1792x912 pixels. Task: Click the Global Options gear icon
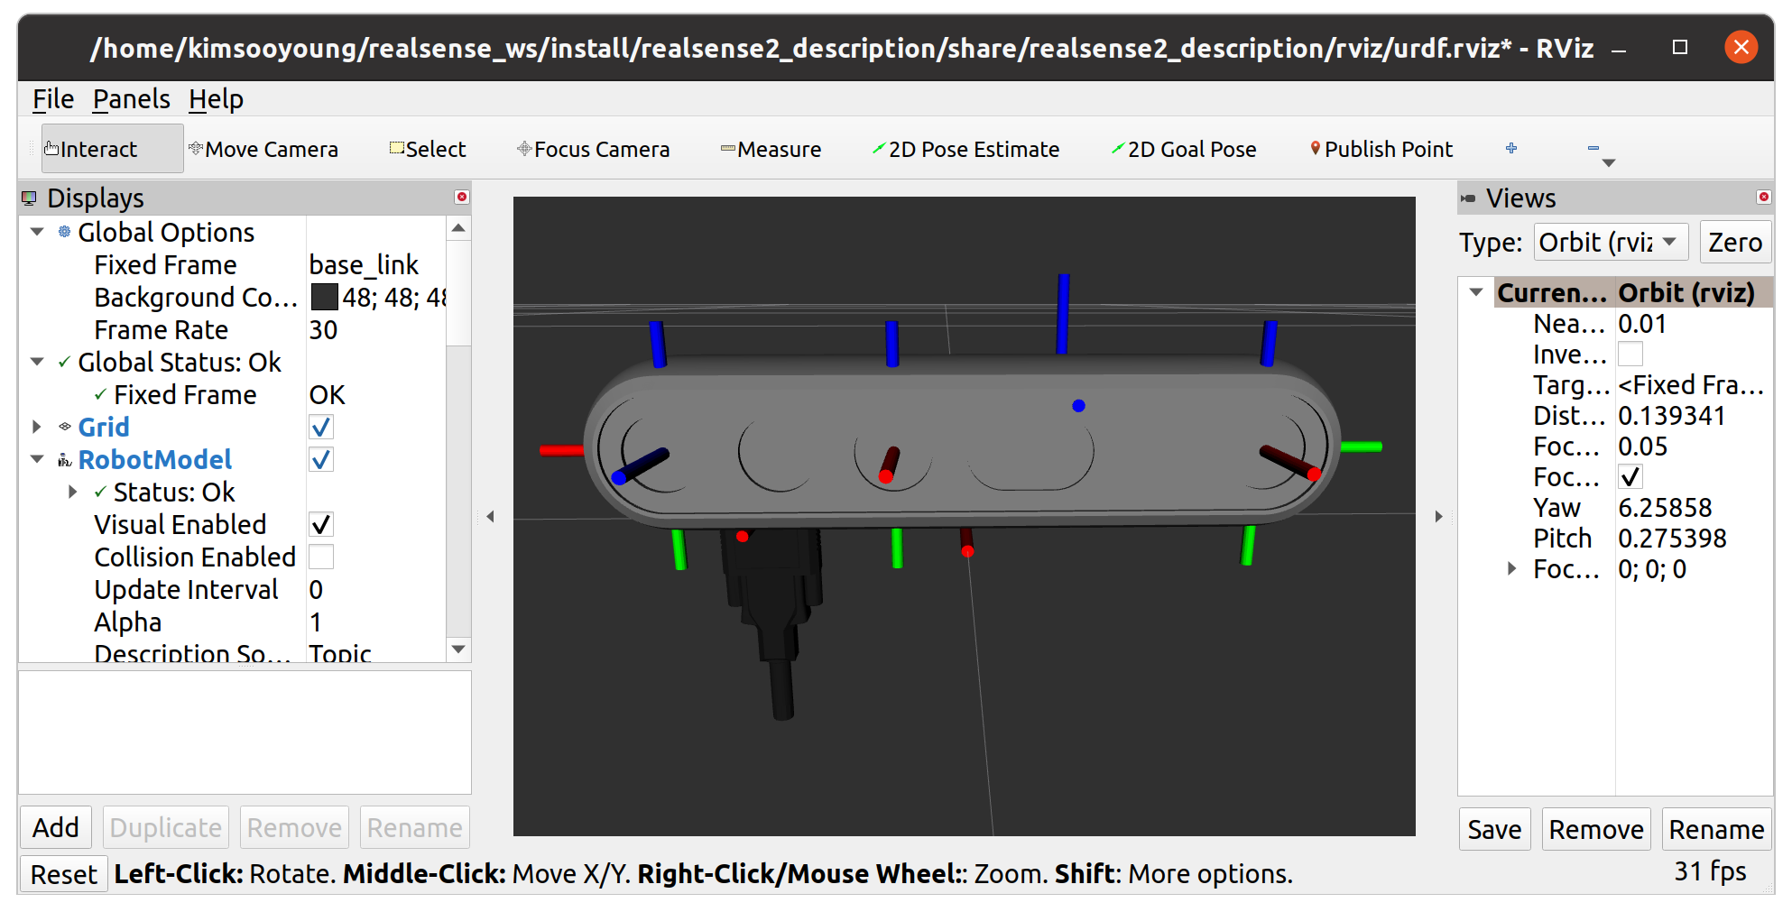click(x=64, y=232)
